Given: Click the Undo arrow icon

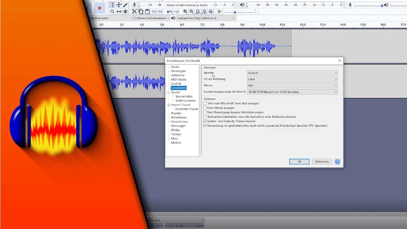Looking at the screenshot, I should 169,11.
